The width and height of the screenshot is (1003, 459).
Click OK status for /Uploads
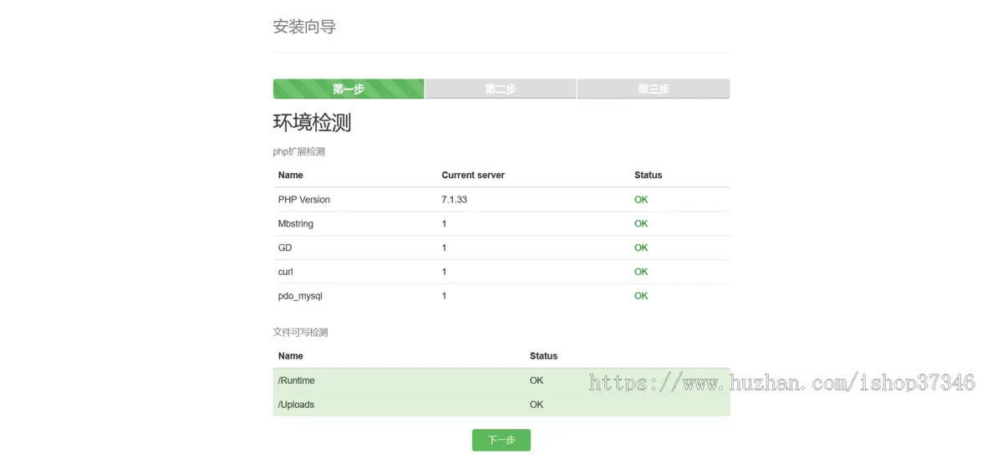pyautogui.click(x=537, y=405)
